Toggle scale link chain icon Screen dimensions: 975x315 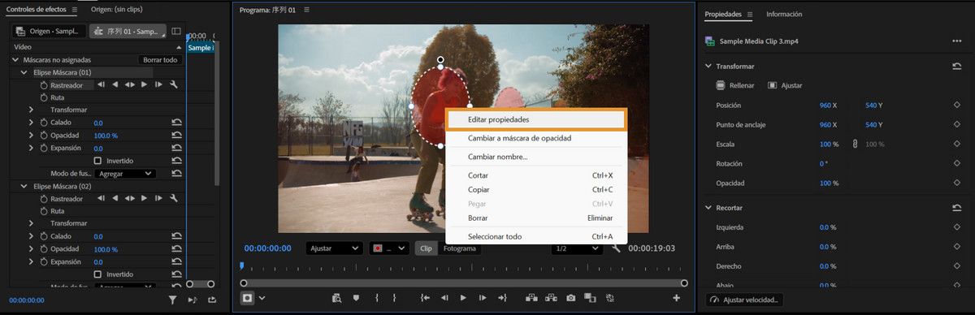[x=855, y=144]
